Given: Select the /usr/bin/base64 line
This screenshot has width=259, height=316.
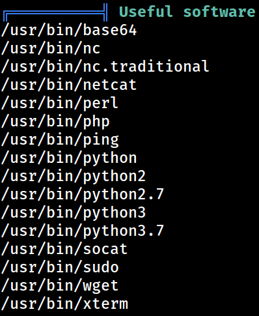Looking at the screenshot, I should (69, 30).
